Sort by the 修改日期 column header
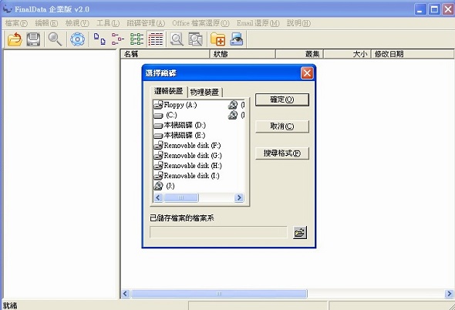Image resolution: width=455 pixels, height=310 pixels. point(413,54)
